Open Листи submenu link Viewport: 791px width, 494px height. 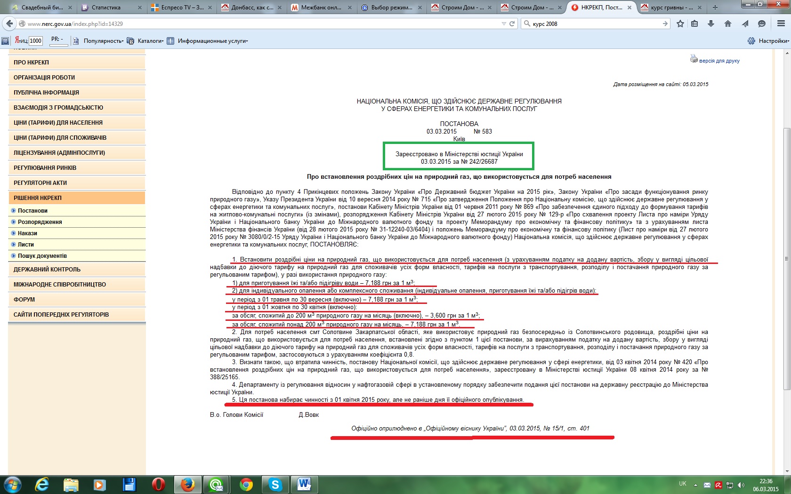point(26,245)
